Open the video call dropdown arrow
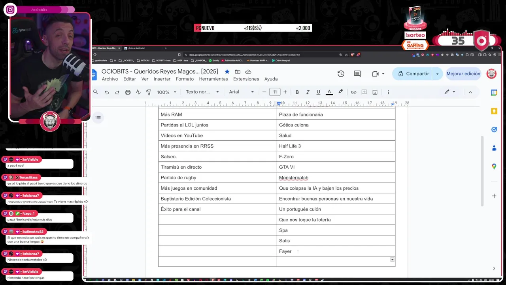Image resolution: width=506 pixels, height=285 pixels. 383,74
